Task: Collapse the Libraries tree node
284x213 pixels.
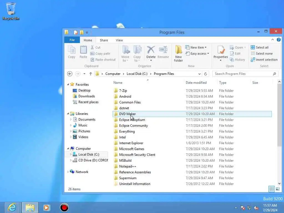Action: click(x=68, y=113)
